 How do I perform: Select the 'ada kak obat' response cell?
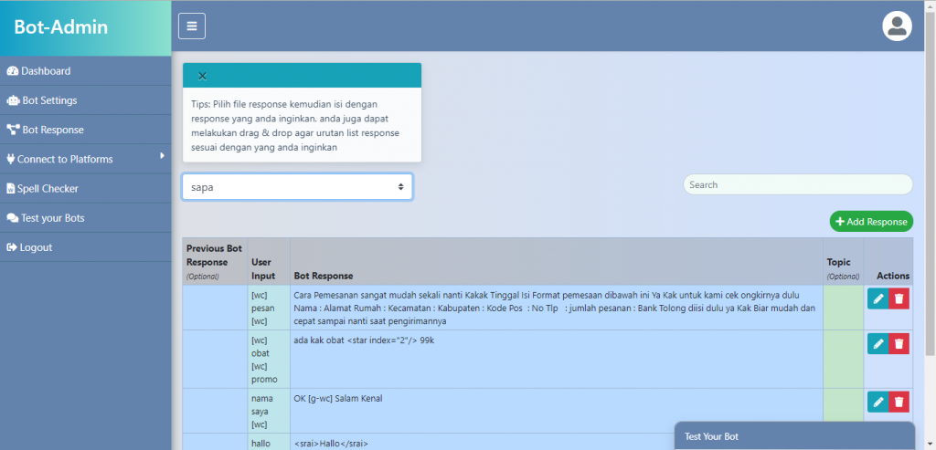(557, 360)
